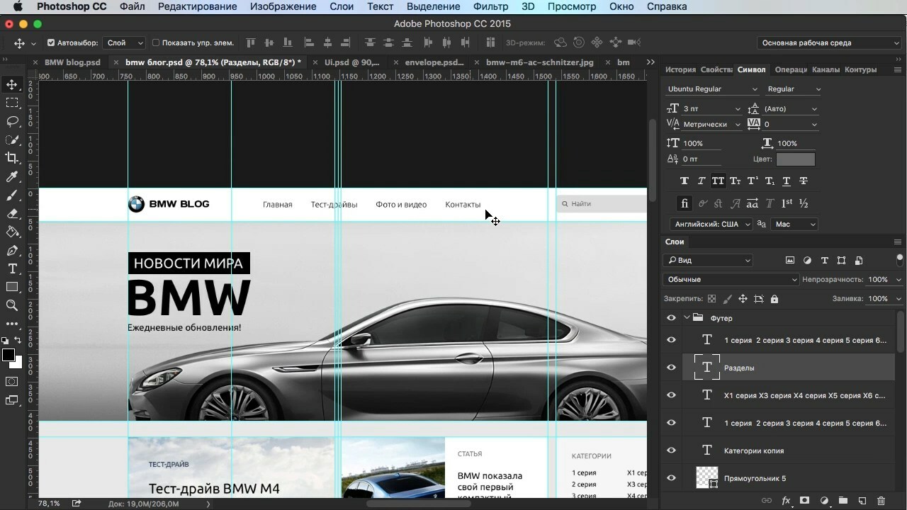Open the Английский: США language dropdown
Viewport: 907px width, 510px height.
[x=711, y=224]
